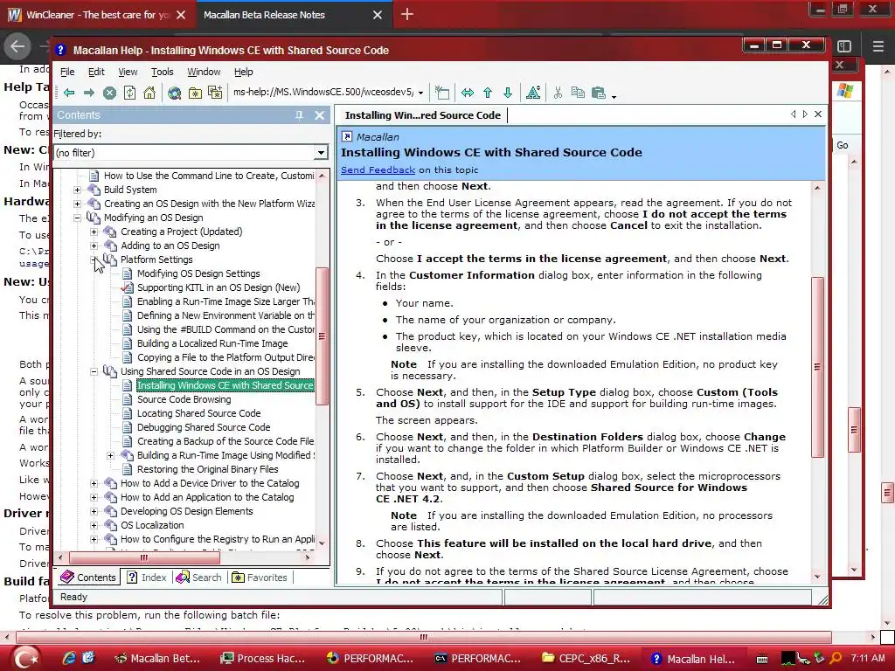Click the Back arrow in help toolbar
The image size is (895, 671).
click(x=69, y=93)
